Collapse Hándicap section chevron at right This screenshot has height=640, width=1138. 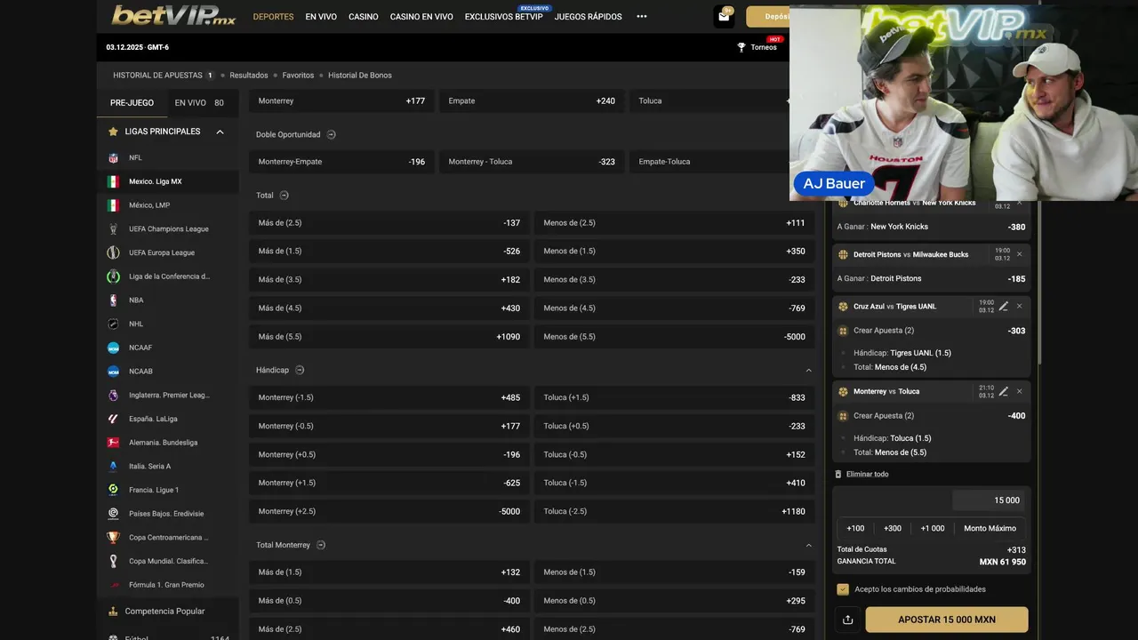(808, 370)
